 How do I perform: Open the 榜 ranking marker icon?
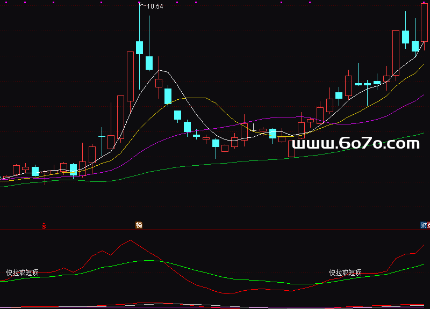point(139,225)
